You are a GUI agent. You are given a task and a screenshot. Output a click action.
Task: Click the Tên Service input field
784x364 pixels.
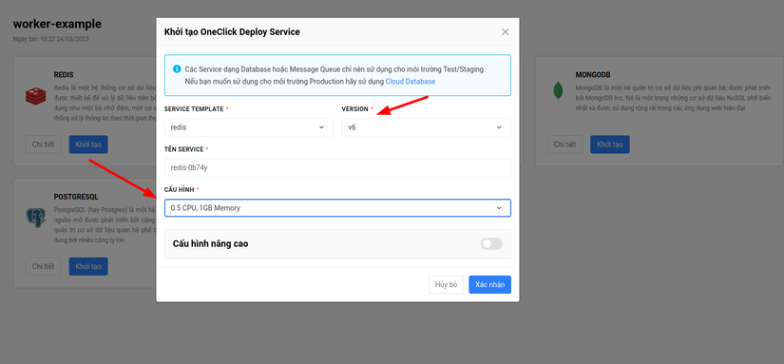pos(337,167)
